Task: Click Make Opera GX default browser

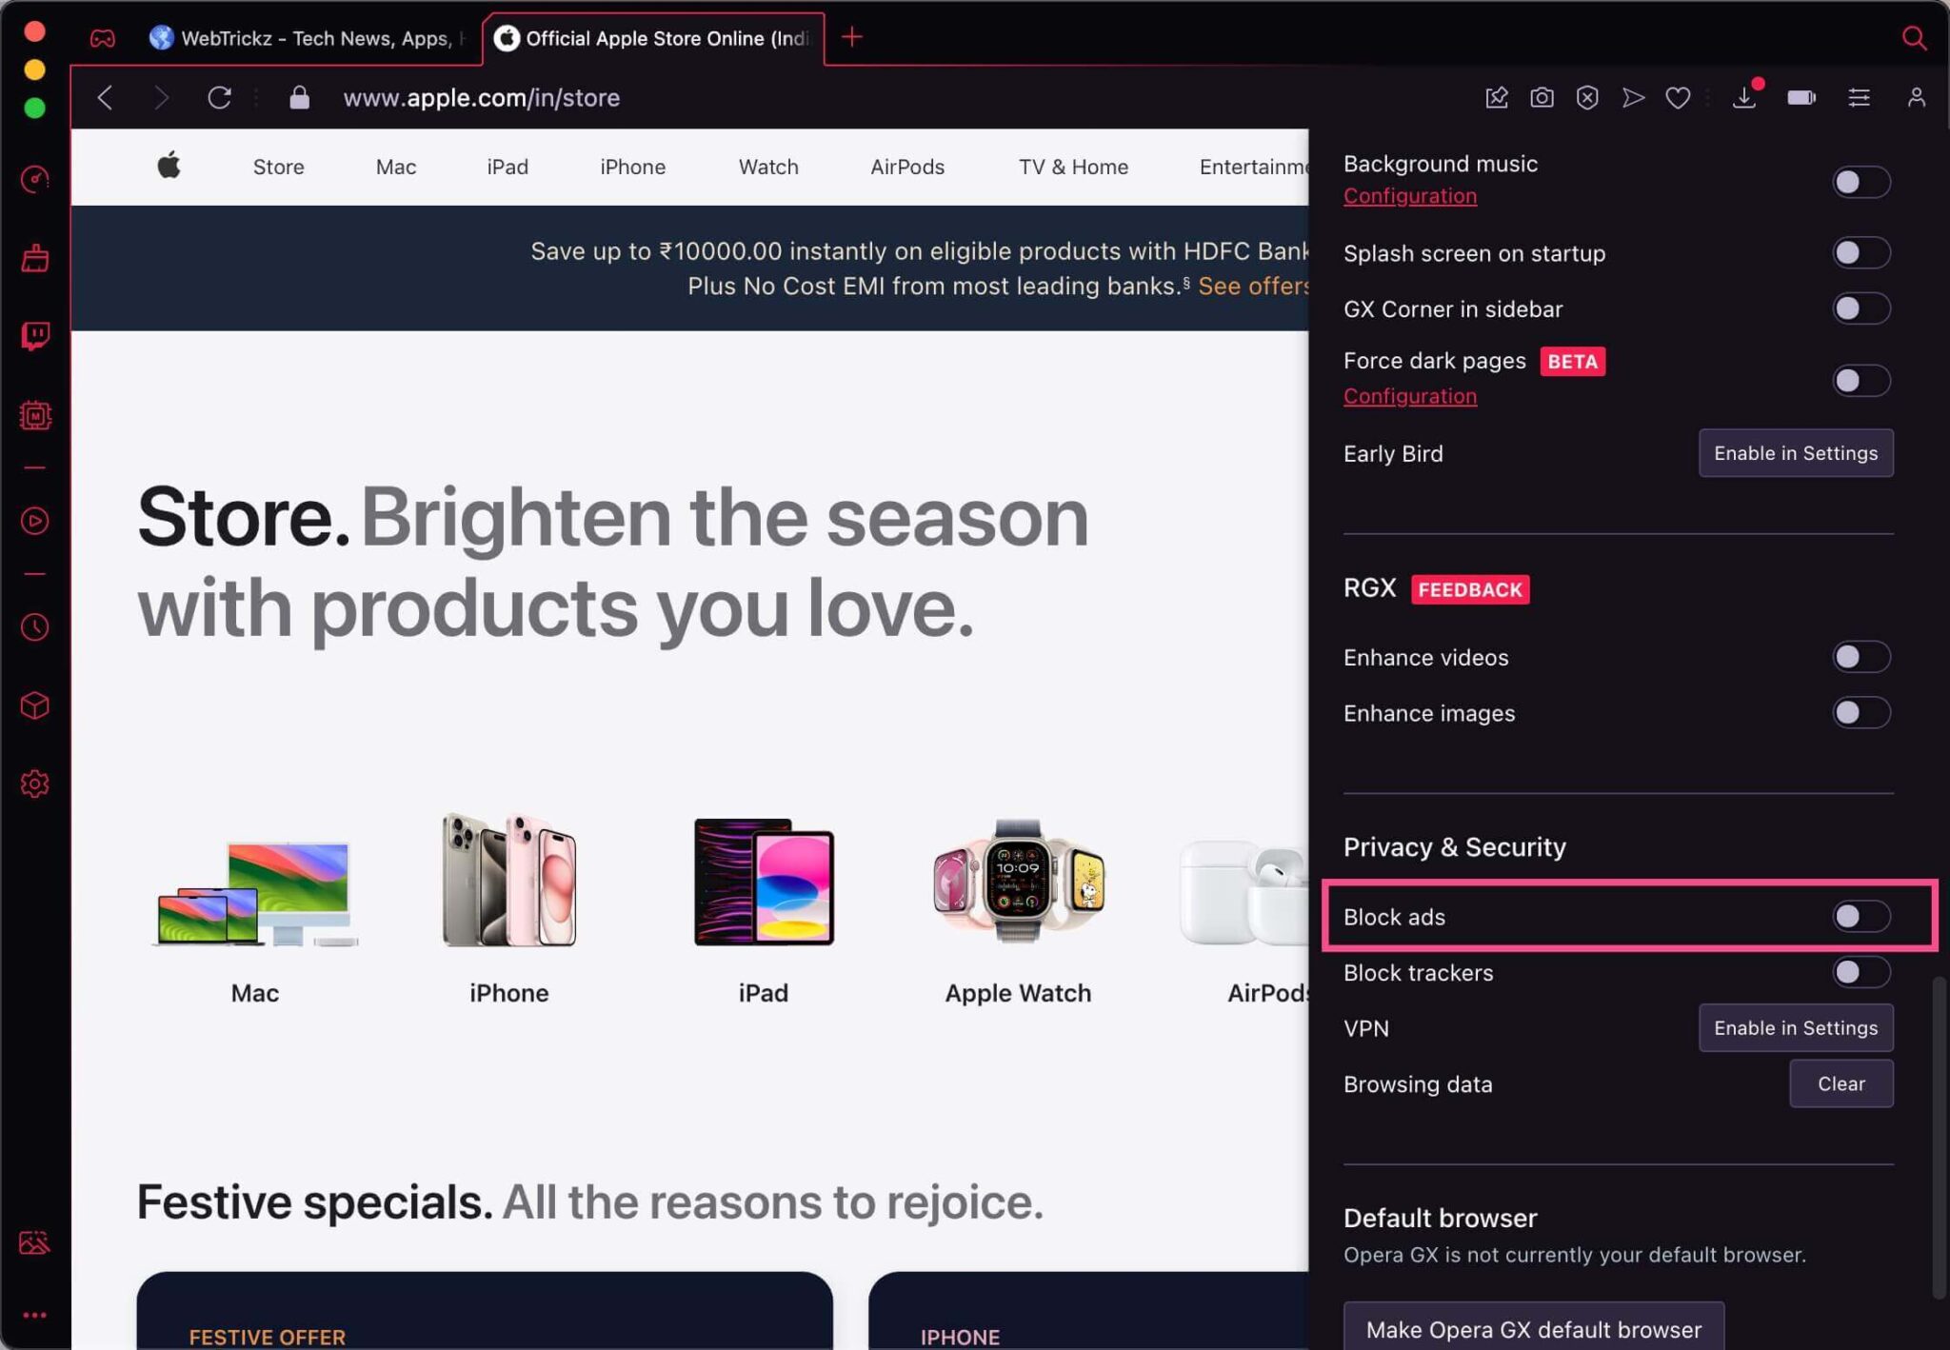Action: coord(1533,1329)
